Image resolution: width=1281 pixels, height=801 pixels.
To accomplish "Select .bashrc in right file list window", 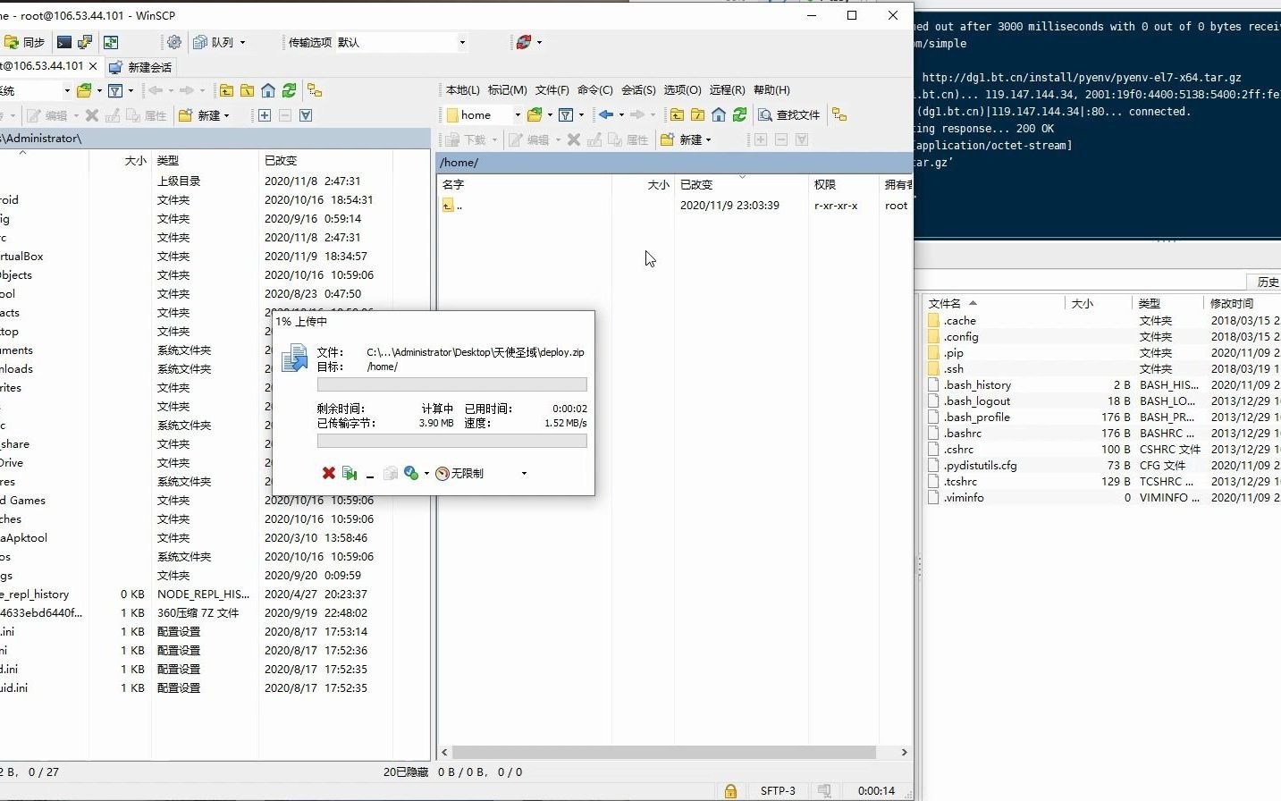I will click(x=962, y=434).
